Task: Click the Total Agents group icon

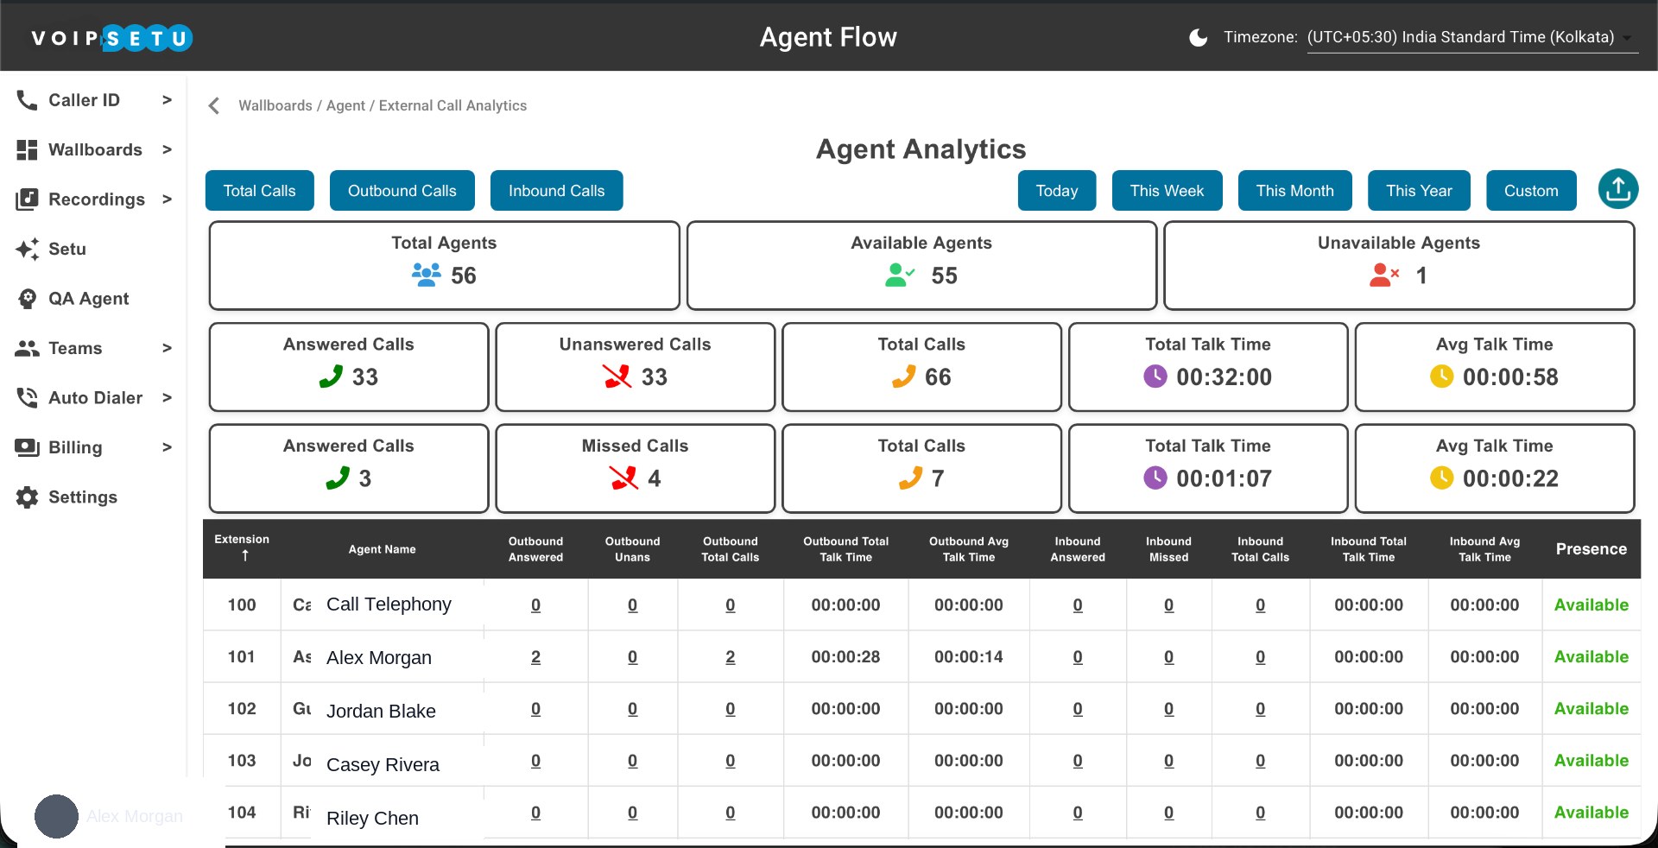Action: pyautogui.click(x=427, y=275)
